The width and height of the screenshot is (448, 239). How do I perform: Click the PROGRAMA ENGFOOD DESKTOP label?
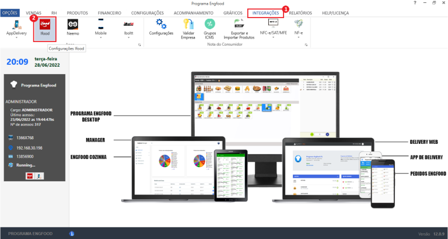[91, 116]
